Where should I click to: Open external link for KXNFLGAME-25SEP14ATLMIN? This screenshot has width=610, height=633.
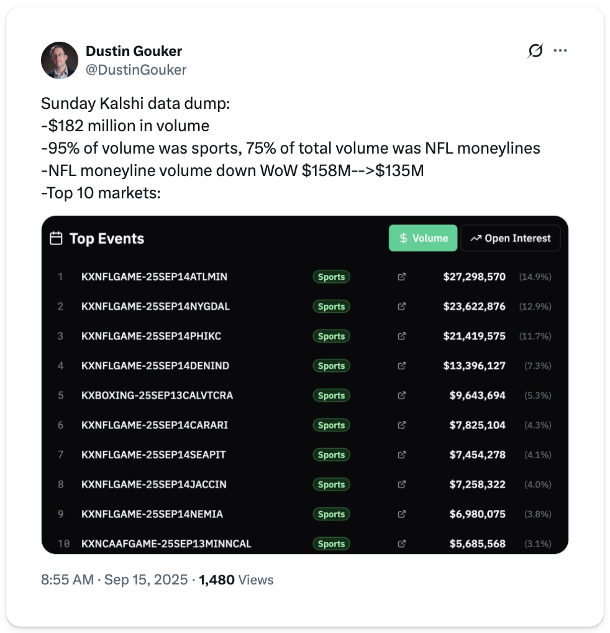tap(401, 277)
